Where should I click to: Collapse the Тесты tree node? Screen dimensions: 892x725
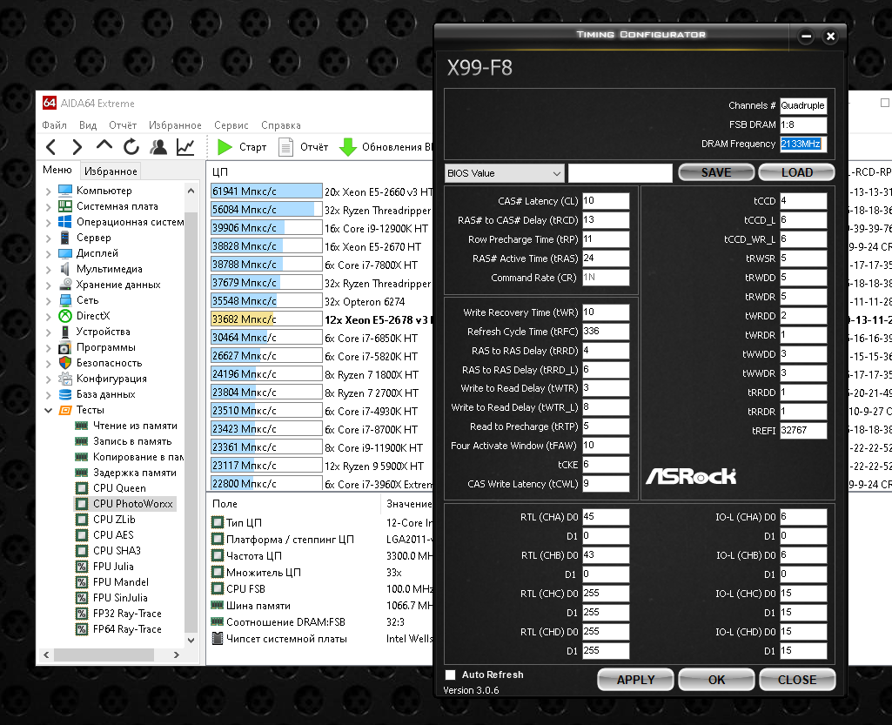(x=49, y=410)
